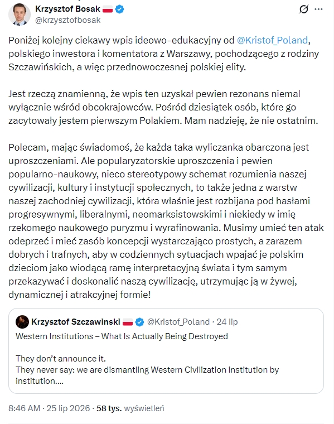334x424 pixels.
Task: Open the quoted Western Institutions post
Action: coord(166,351)
